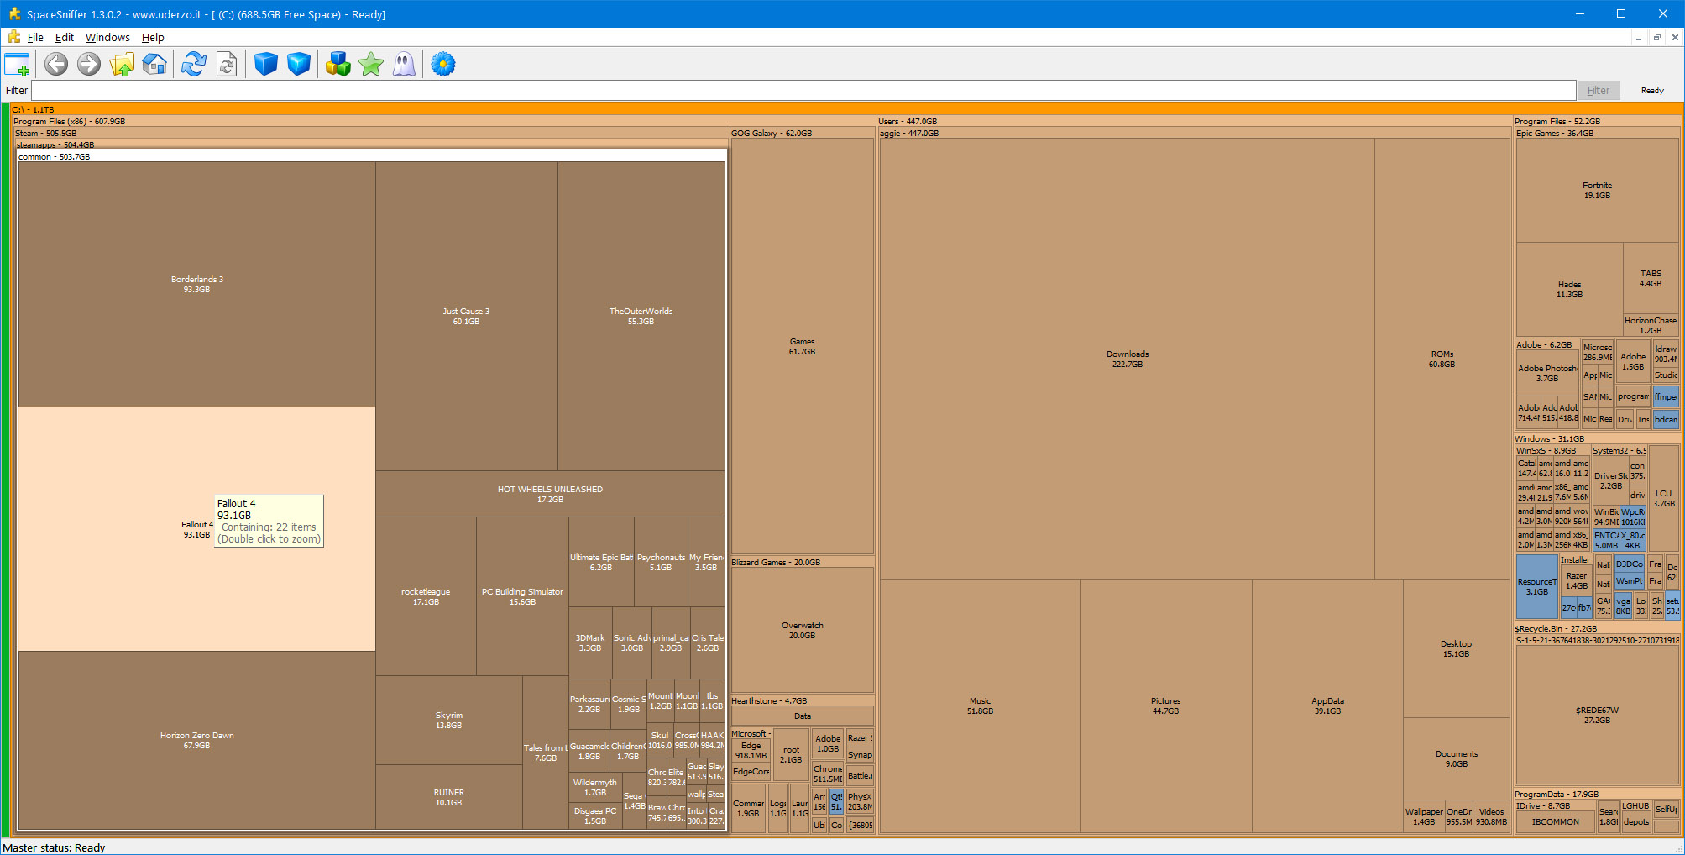This screenshot has width=1685, height=855.
Task: Toggle the green star free space option
Action: coord(371,65)
